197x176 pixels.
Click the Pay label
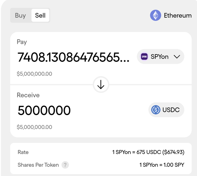point(22,42)
